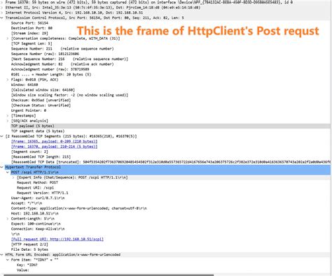Select the Window size scaling factor row
This screenshot has width=332, height=276.
(x=69, y=95)
